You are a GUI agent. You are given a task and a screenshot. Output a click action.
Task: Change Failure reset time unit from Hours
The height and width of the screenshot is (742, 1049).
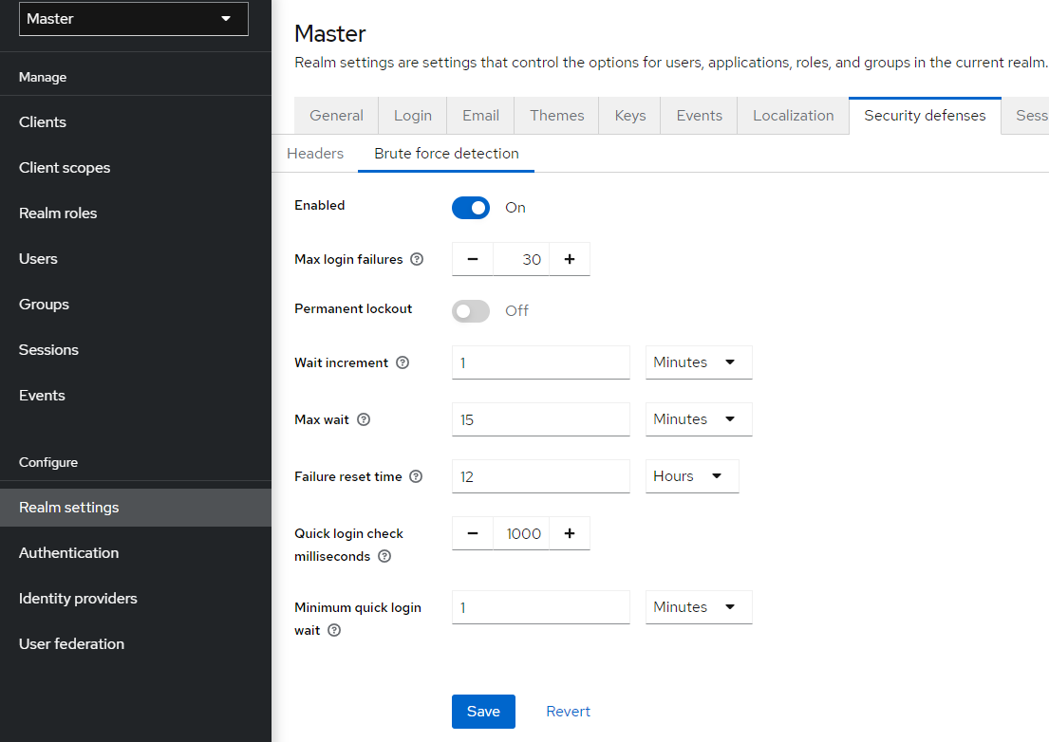tap(691, 476)
